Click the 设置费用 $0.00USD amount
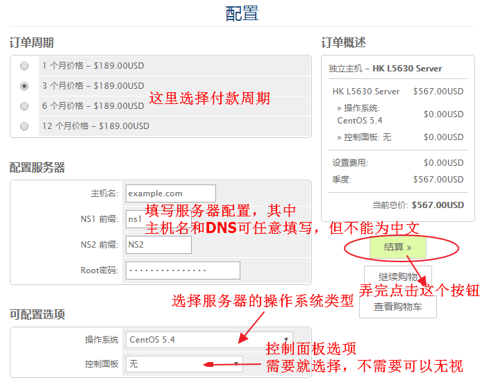Viewport: 480px width, 387px height. [x=444, y=162]
